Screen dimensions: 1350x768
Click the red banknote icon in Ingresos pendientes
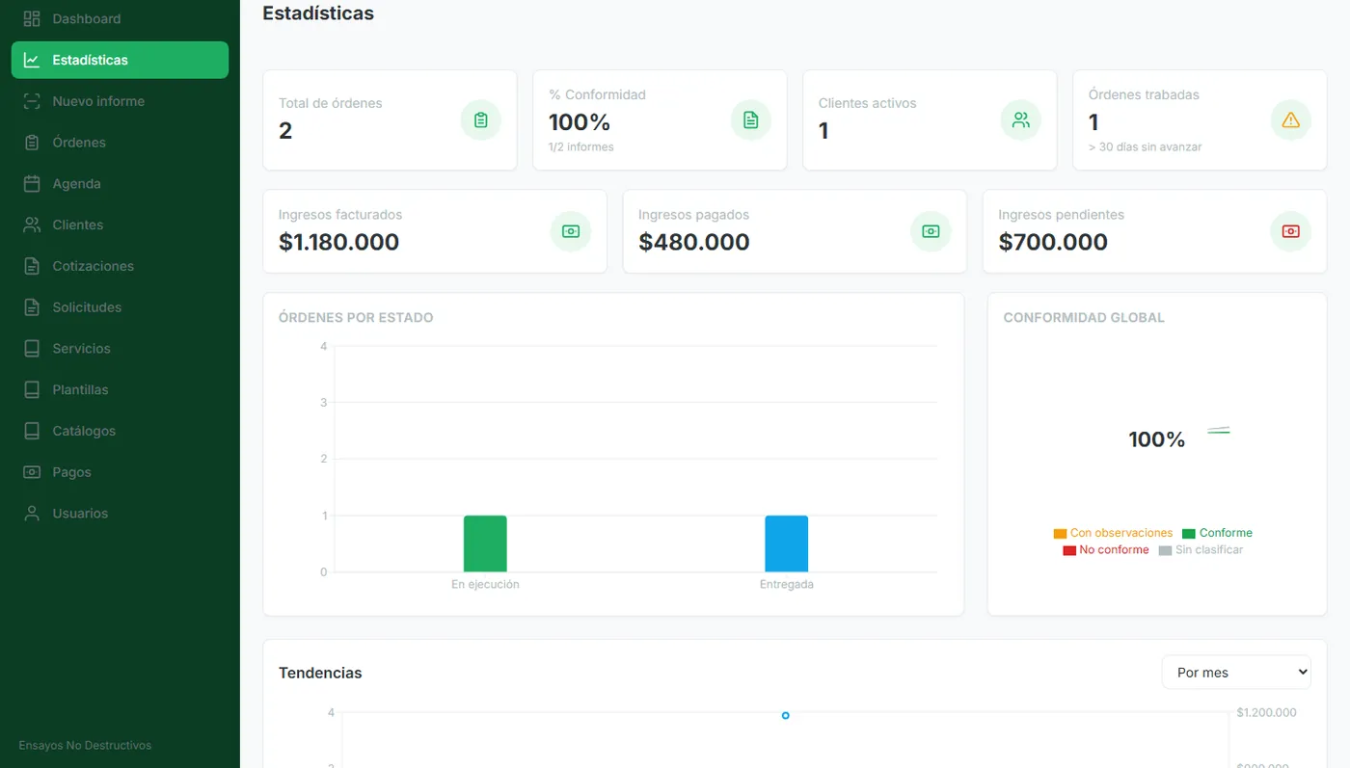pyautogui.click(x=1291, y=231)
